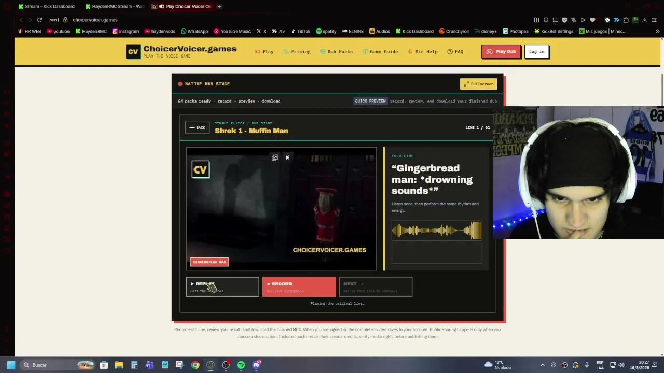Reload the current page

click(39, 20)
